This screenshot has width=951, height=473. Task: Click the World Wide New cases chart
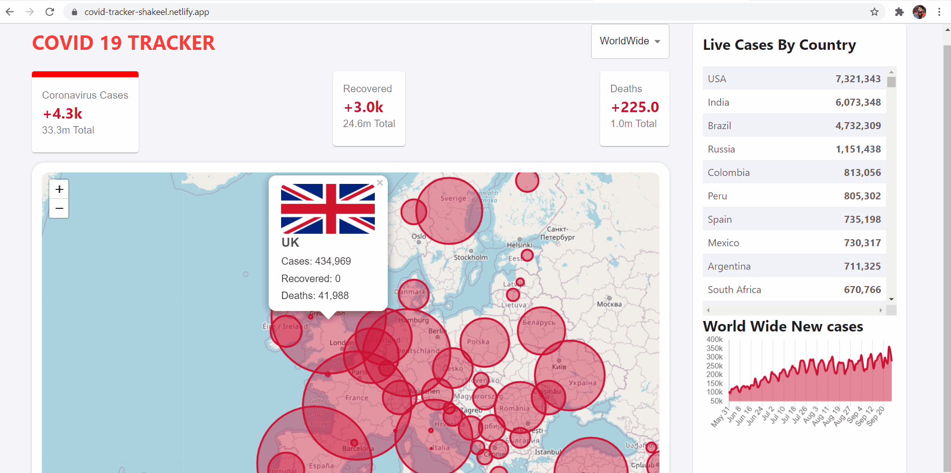coord(799,383)
